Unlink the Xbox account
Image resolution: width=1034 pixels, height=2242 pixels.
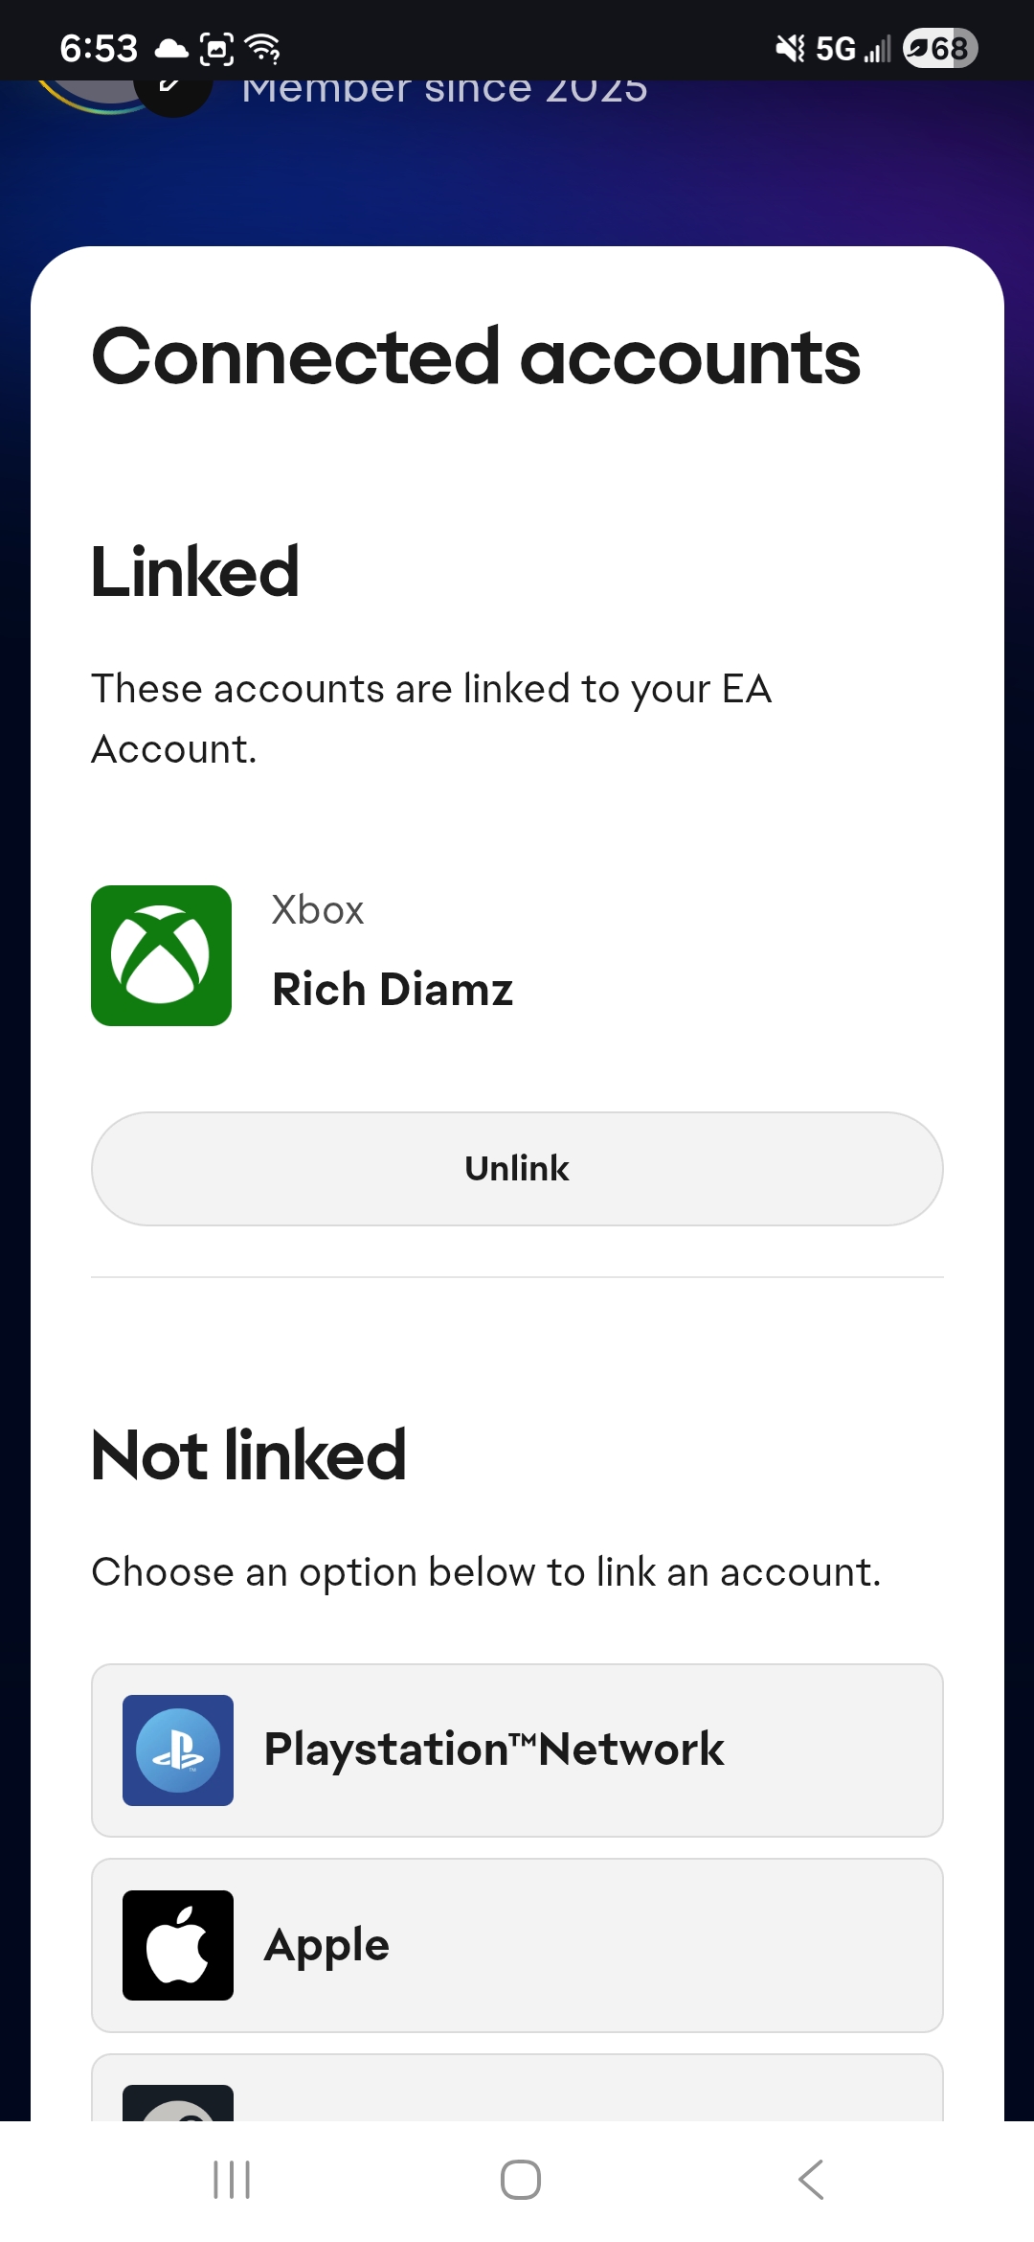(x=517, y=1168)
